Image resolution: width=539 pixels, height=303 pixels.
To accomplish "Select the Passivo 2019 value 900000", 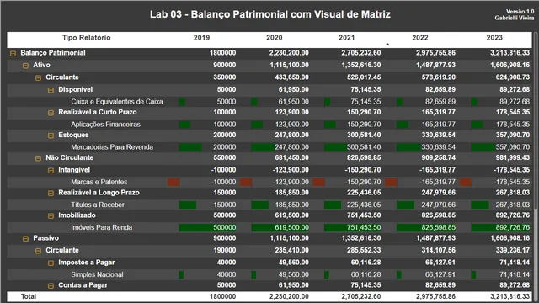I will point(225,238).
